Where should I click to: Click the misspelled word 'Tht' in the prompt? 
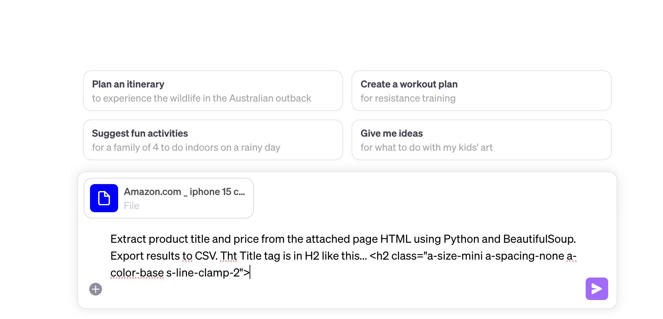228,256
